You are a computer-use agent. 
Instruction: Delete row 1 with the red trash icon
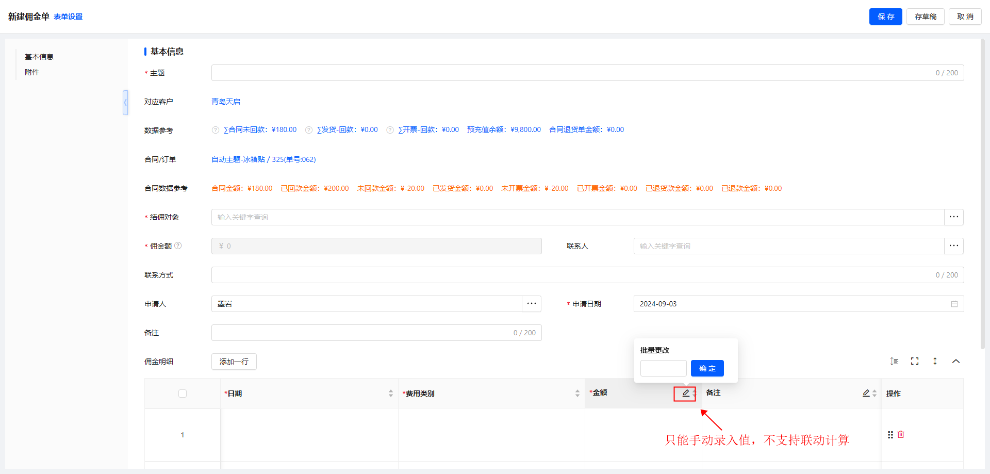click(901, 435)
